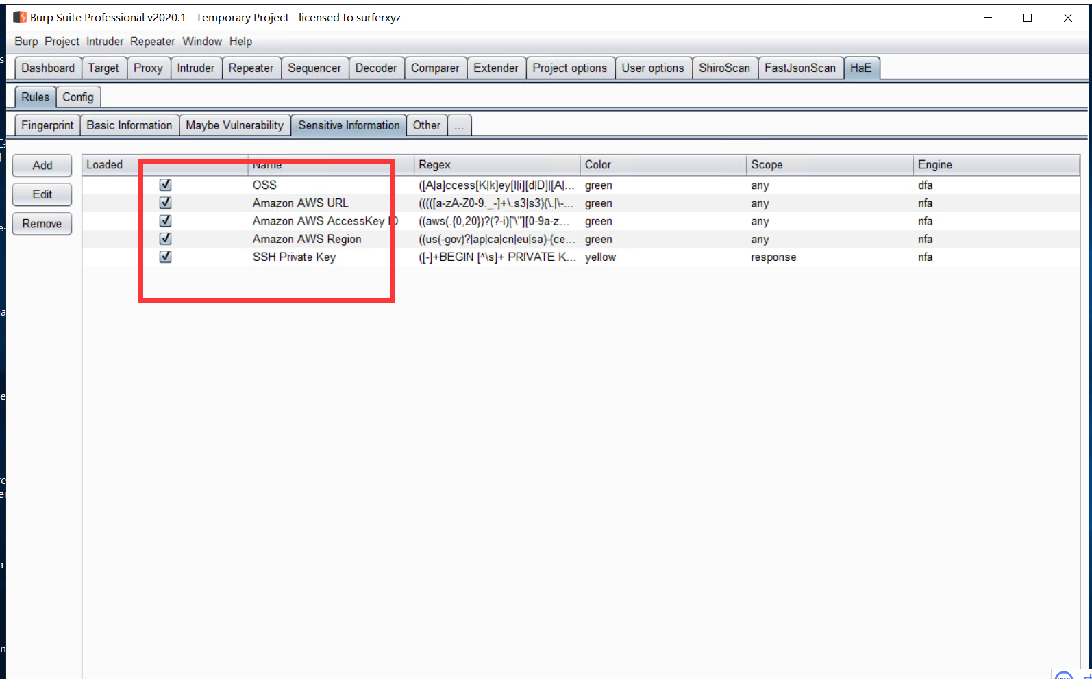Select the Amazon AWS Region rule name
The width and height of the screenshot is (1092, 679).
[307, 239]
